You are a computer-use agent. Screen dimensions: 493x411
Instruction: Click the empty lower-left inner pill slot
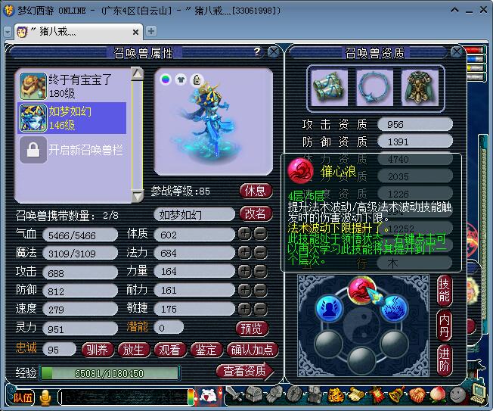click(329, 344)
